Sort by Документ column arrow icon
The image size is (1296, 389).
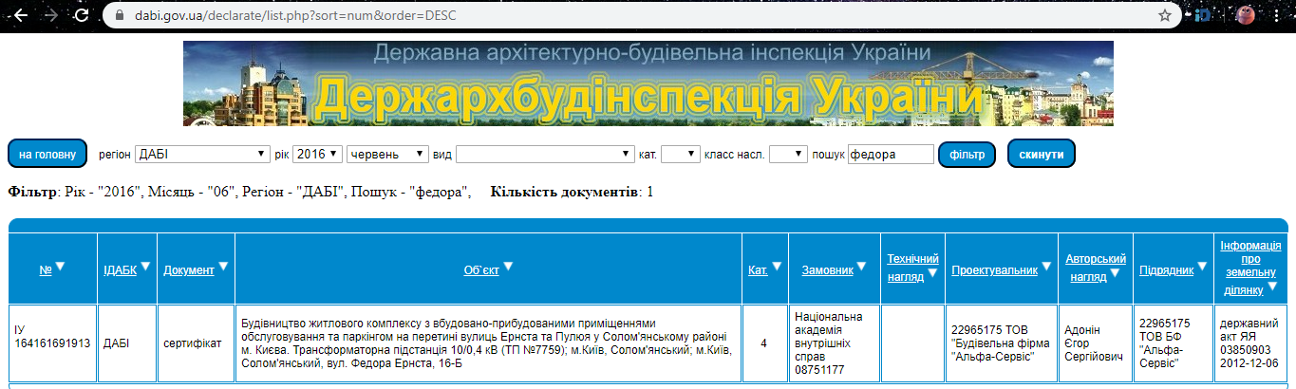click(x=223, y=268)
